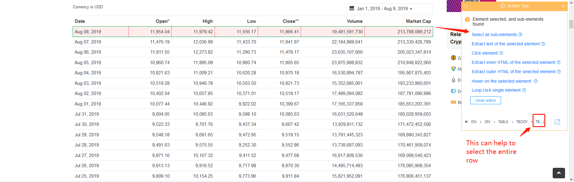The image size is (574, 182).
Task: Click the close value 10,821.73
Action: point(289,83)
